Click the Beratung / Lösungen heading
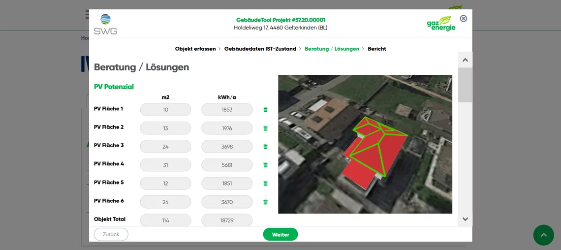This screenshot has height=250, width=561. (141, 67)
